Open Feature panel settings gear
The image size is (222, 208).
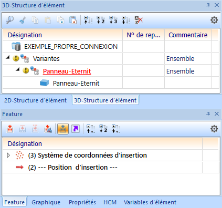pyautogui.click(x=214, y=129)
